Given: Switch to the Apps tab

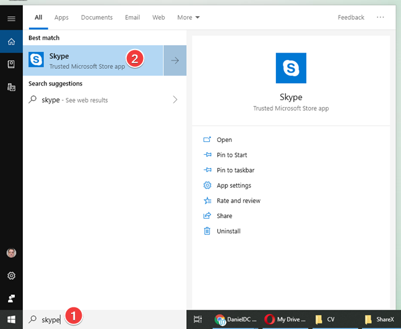Looking at the screenshot, I should tap(61, 17).
